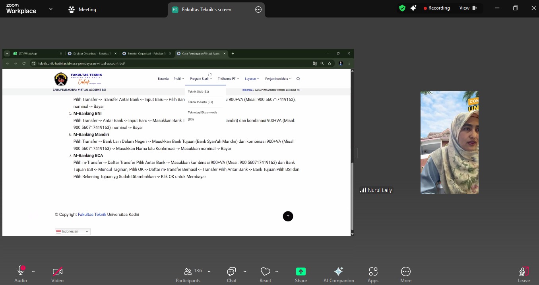Image resolution: width=539 pixels, height=285 pixels.
Task: Click the More options icon
Action: [405, 275]
